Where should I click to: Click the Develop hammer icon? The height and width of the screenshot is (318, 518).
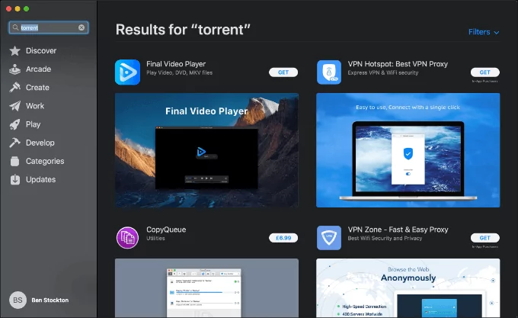14,143
